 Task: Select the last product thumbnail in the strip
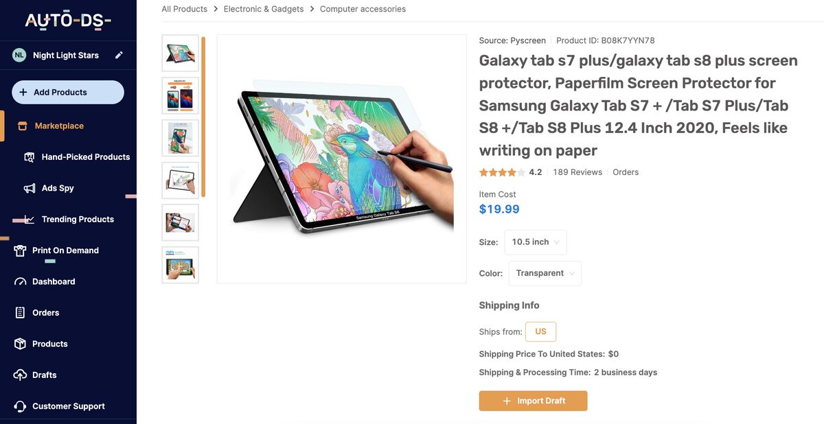coord(180,264)
